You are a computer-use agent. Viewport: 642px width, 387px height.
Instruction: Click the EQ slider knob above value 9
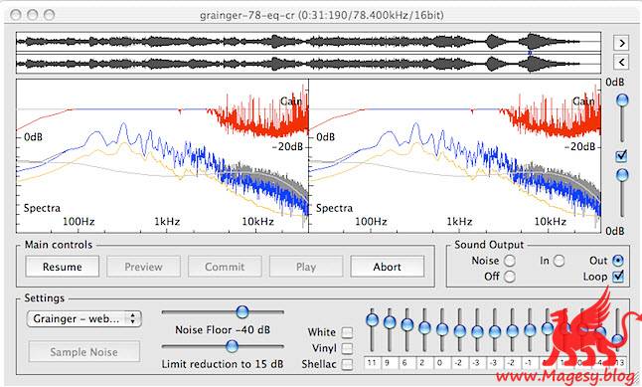pyautogui.click(x=390, y=322)
